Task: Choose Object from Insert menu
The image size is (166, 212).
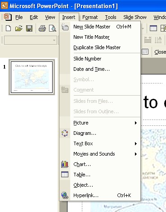Action: tap(100, 185)
